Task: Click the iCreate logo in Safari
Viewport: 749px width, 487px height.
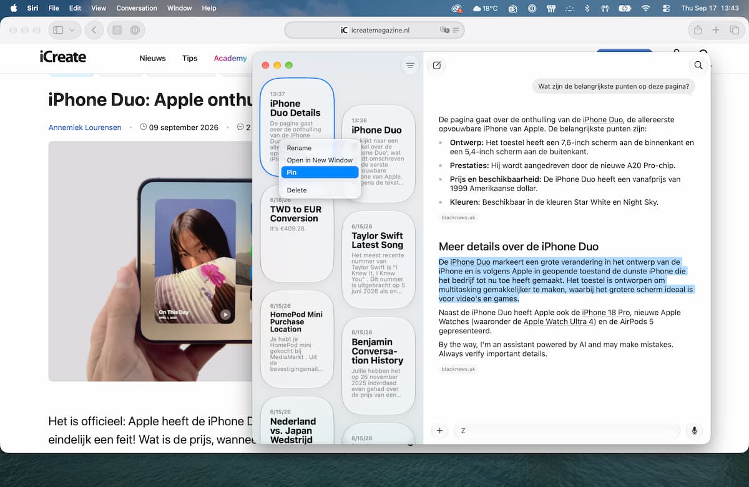Action: 63,57
